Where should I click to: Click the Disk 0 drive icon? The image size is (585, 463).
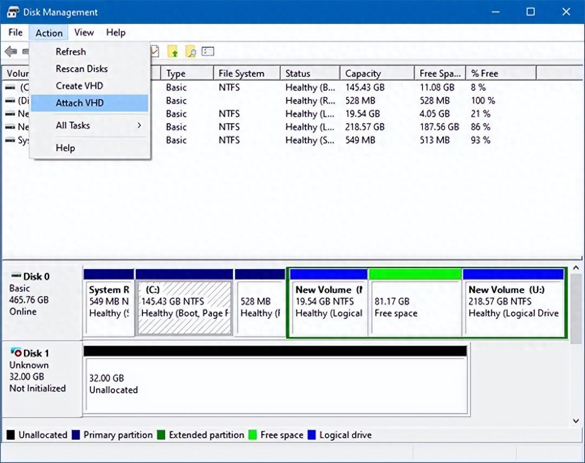point(16,275)
